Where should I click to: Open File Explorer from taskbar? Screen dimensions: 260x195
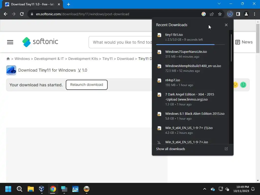pos(31,189)
